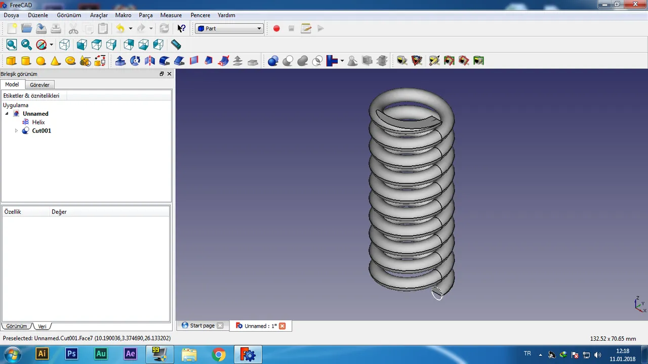Open the shape builder tool

100,61
